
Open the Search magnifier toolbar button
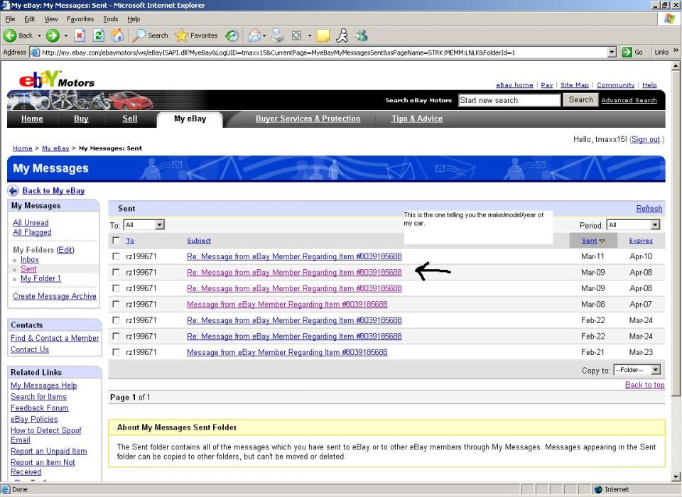pos(150,35)
